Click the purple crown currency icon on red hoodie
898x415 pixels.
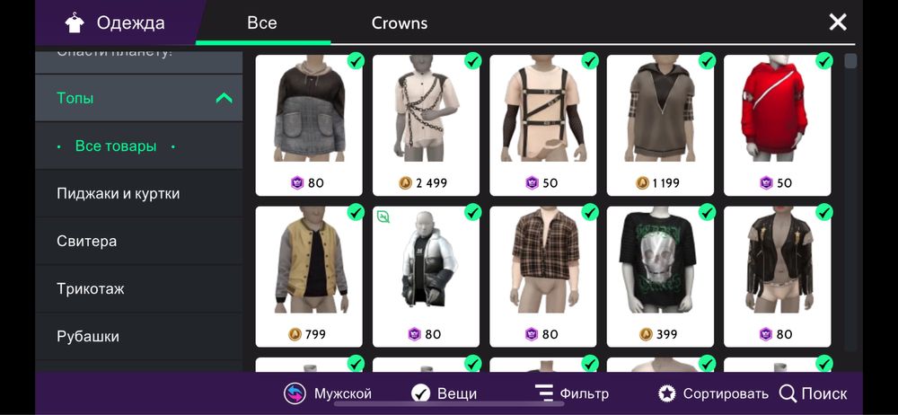pyautogui.click(x=766, y=183)
